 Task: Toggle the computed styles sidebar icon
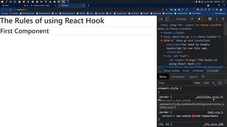pyautogui.click(x=220, y=83)
